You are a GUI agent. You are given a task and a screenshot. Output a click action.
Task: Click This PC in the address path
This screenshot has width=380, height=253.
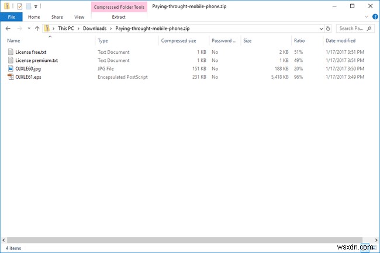[x=66, y=28]
